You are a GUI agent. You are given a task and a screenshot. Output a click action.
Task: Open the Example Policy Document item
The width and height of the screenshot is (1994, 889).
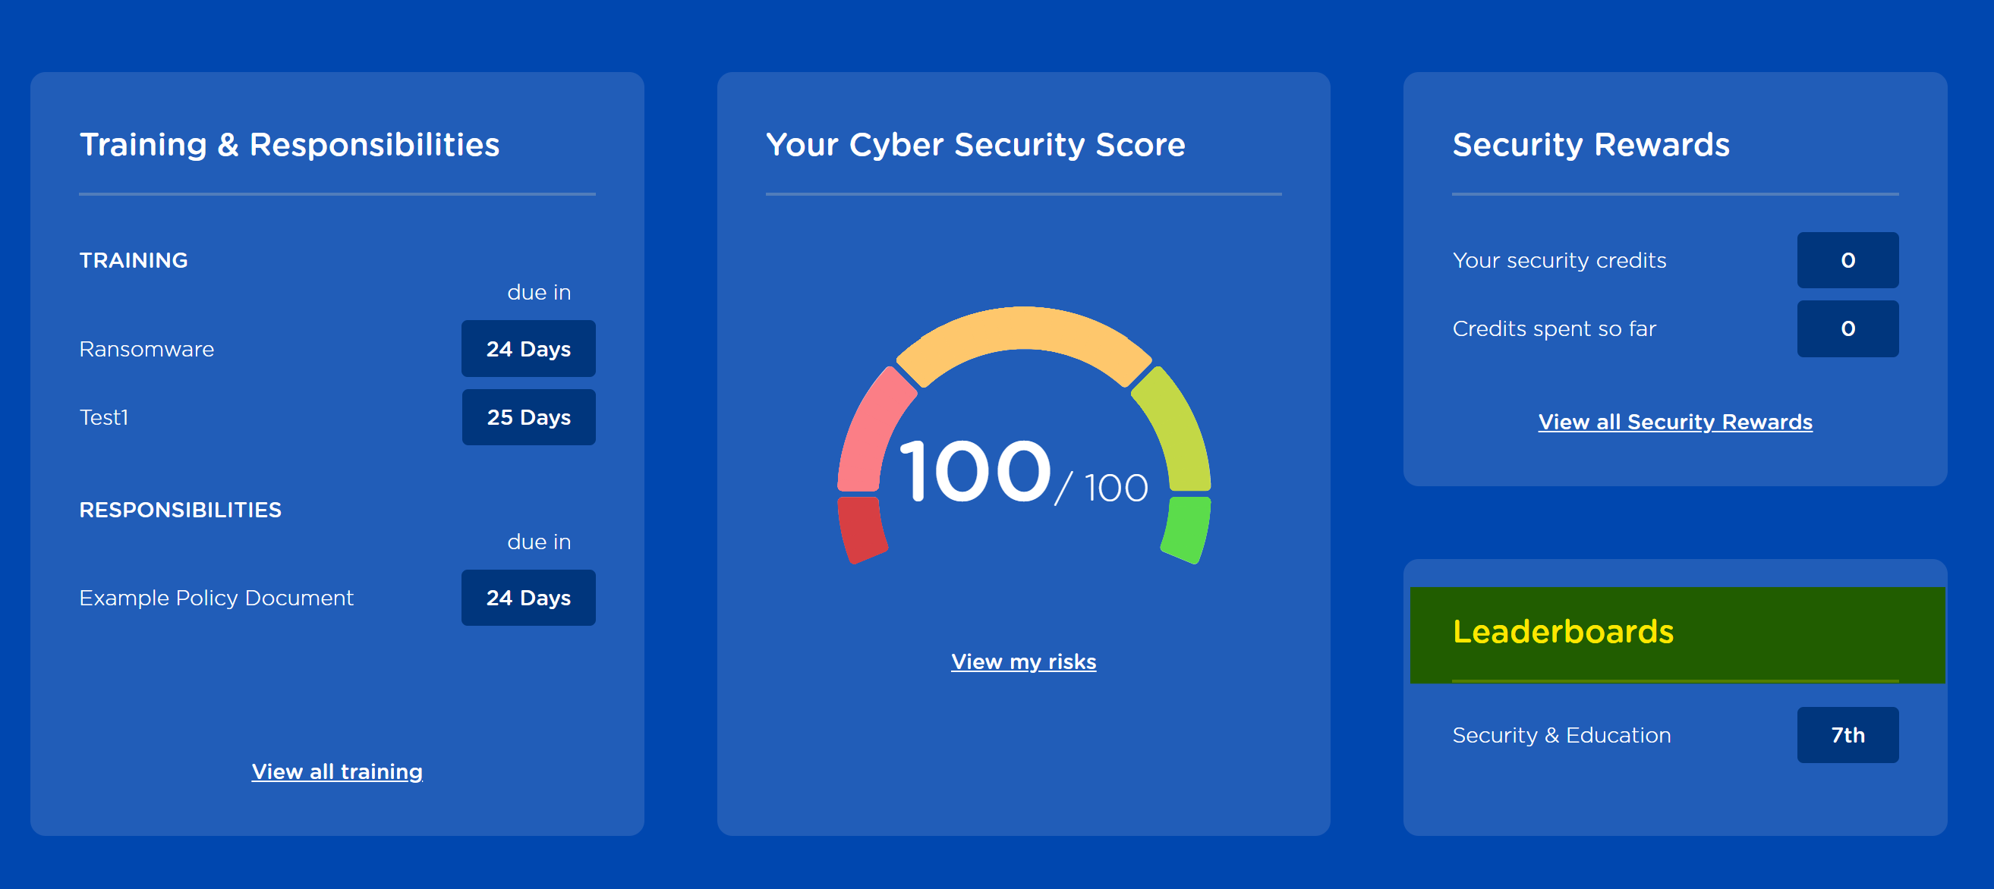pyautogui.click(x=216, y=597)
